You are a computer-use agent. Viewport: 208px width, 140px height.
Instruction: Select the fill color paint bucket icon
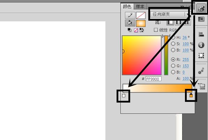[130, 23]
